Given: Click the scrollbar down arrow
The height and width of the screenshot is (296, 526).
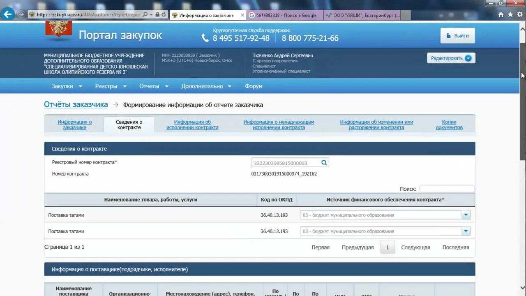Looking at the screenshot, I should [x=523, y=288].
